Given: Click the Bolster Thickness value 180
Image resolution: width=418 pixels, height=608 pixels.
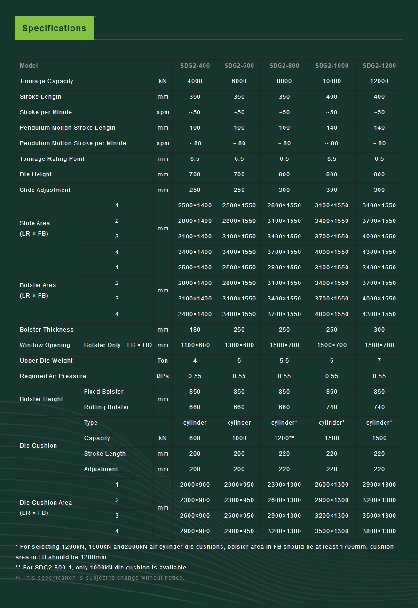Looking at the screenshot, I should coord(195,330).
